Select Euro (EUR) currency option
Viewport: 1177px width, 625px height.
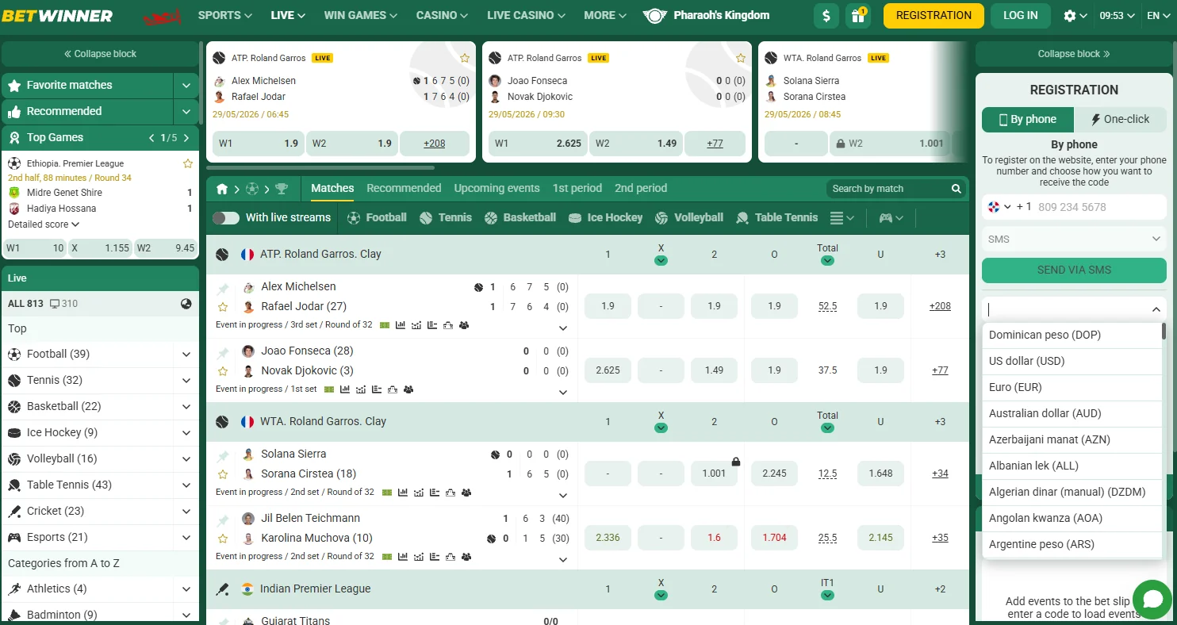click(1072, 387)
